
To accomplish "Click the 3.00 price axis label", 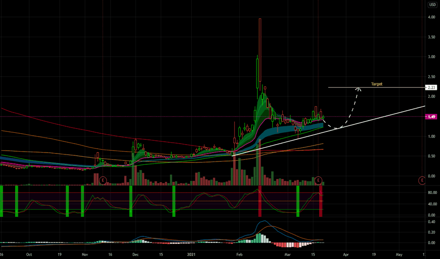I will coord(432,57).
